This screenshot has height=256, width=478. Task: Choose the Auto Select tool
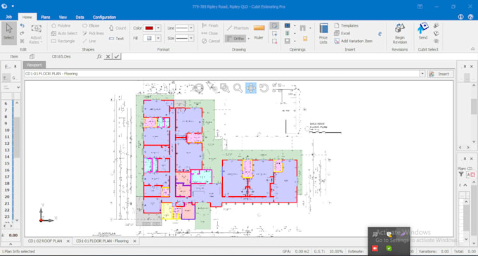click(65, 33)
